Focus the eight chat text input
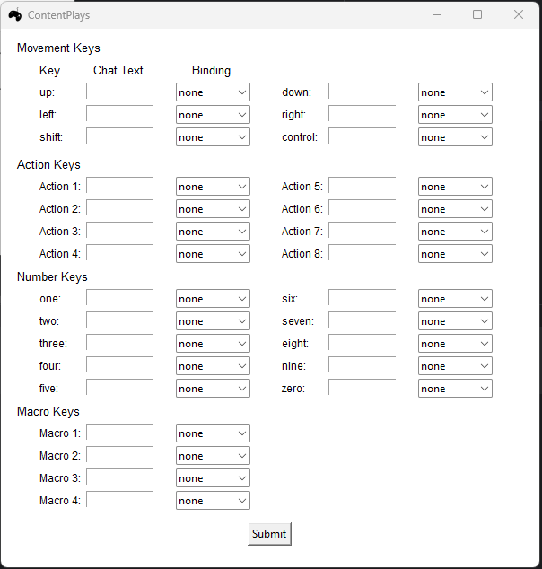Viewport: 542px width, 569px height. click(362, 342)
